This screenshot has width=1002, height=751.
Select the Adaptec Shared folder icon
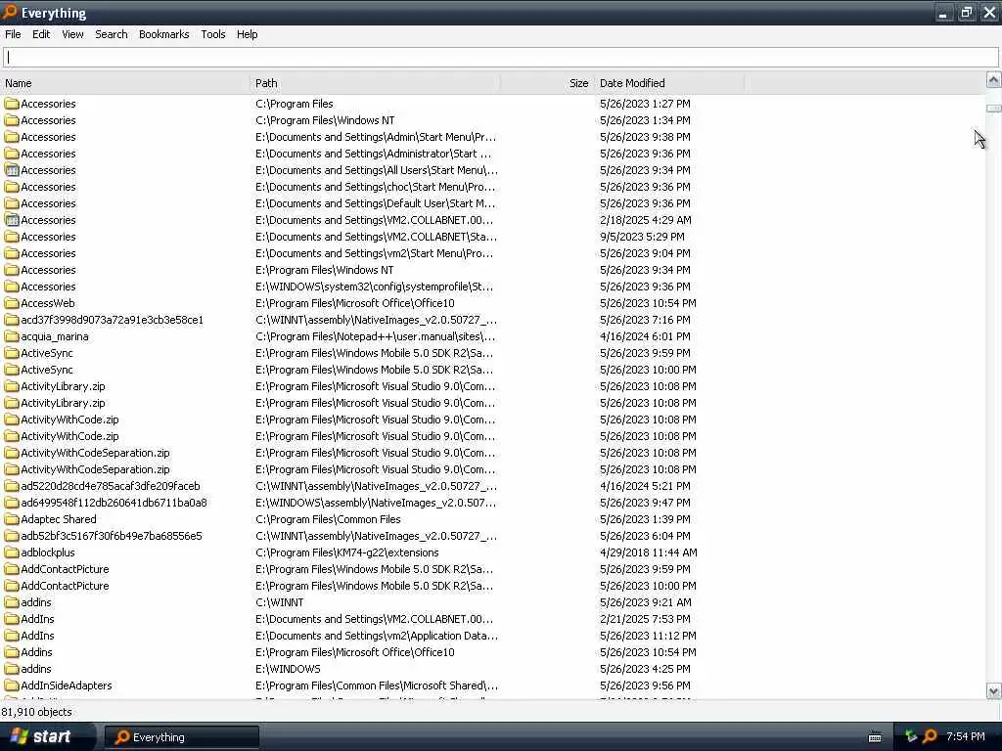pyautogui.click(x=12, y=519)
